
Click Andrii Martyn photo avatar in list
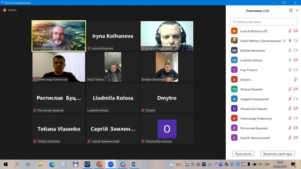click(x=234, y=41)
